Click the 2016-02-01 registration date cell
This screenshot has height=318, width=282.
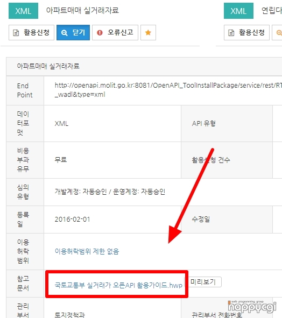coord(112,220)
